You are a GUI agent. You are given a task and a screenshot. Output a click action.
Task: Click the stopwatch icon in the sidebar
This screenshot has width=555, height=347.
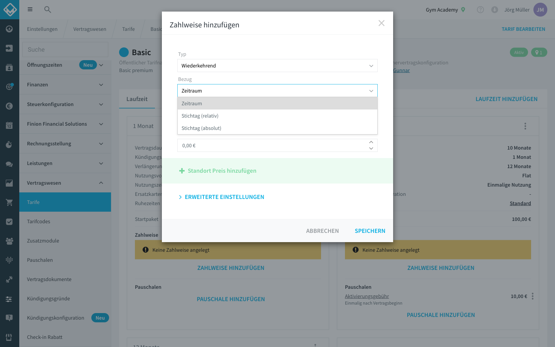pyautogui.click(x=10, y=145)
